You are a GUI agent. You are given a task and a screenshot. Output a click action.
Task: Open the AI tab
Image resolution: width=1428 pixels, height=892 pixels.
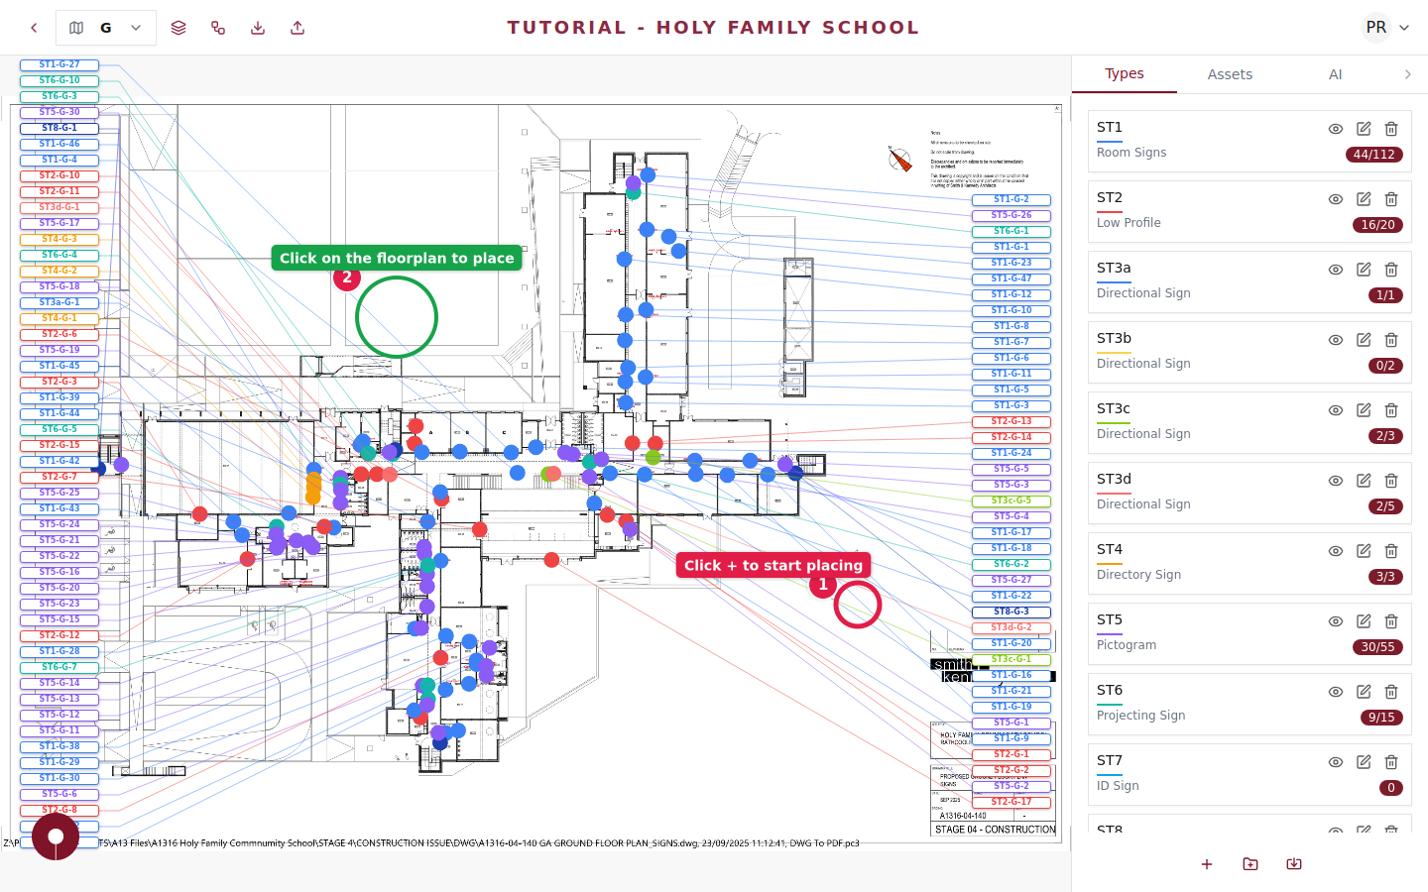point(1336,73)
